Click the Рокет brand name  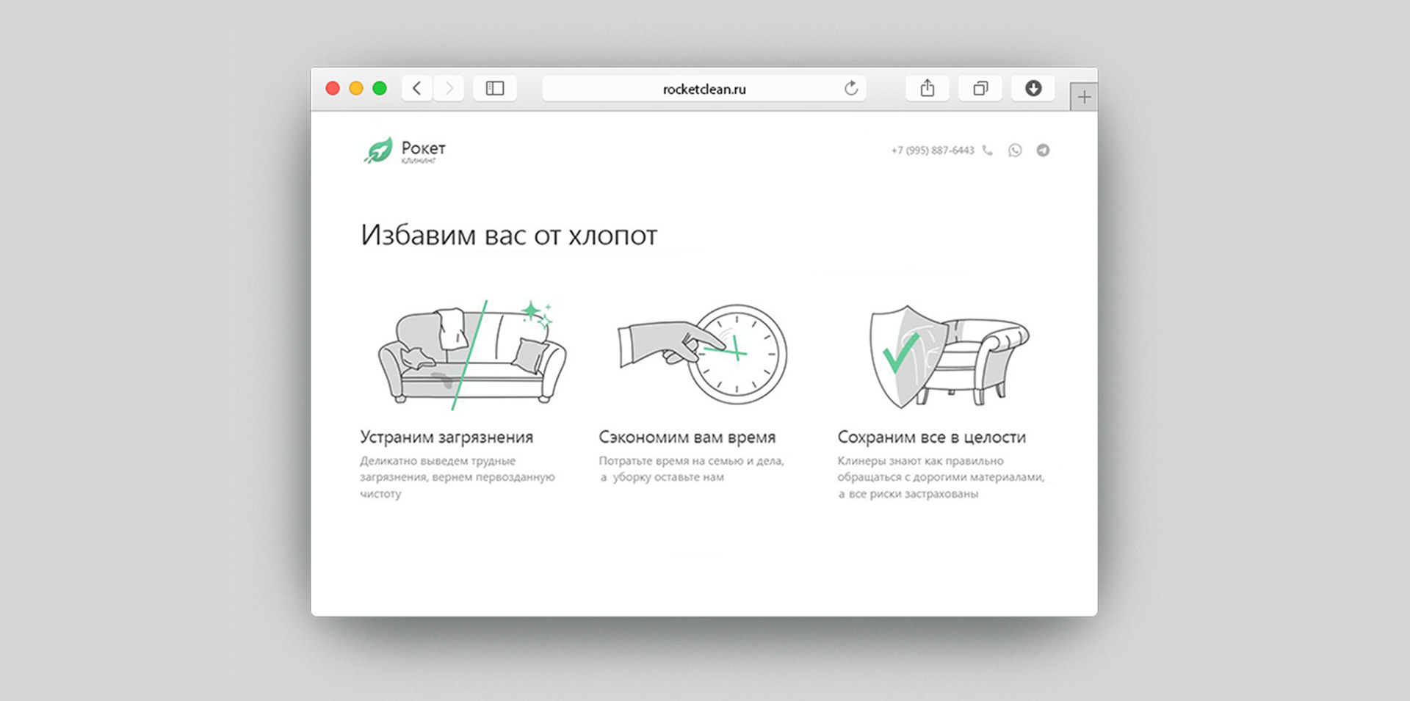click(x=424, y=148)
